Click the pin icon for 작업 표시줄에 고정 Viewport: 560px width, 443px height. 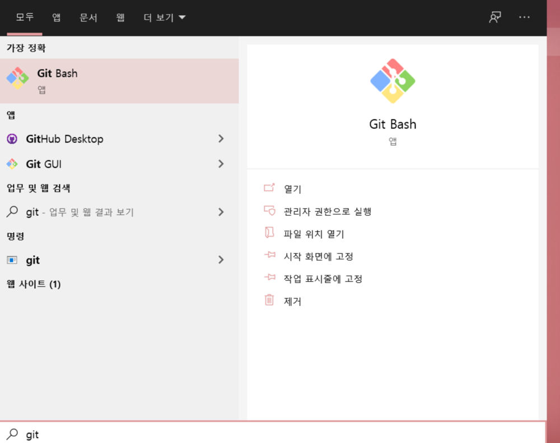coord(270,277)
